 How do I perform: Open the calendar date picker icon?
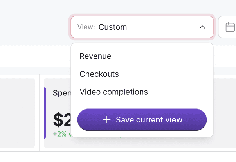pos(230,27)
